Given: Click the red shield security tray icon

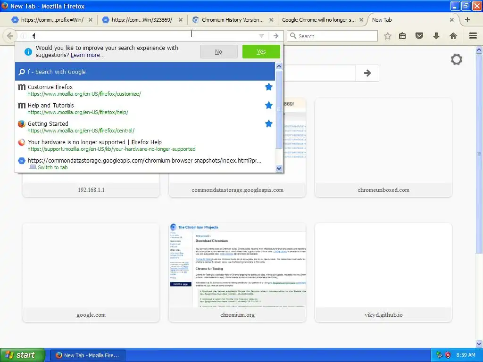Looking at the screenshot, I should click(448, 355).
